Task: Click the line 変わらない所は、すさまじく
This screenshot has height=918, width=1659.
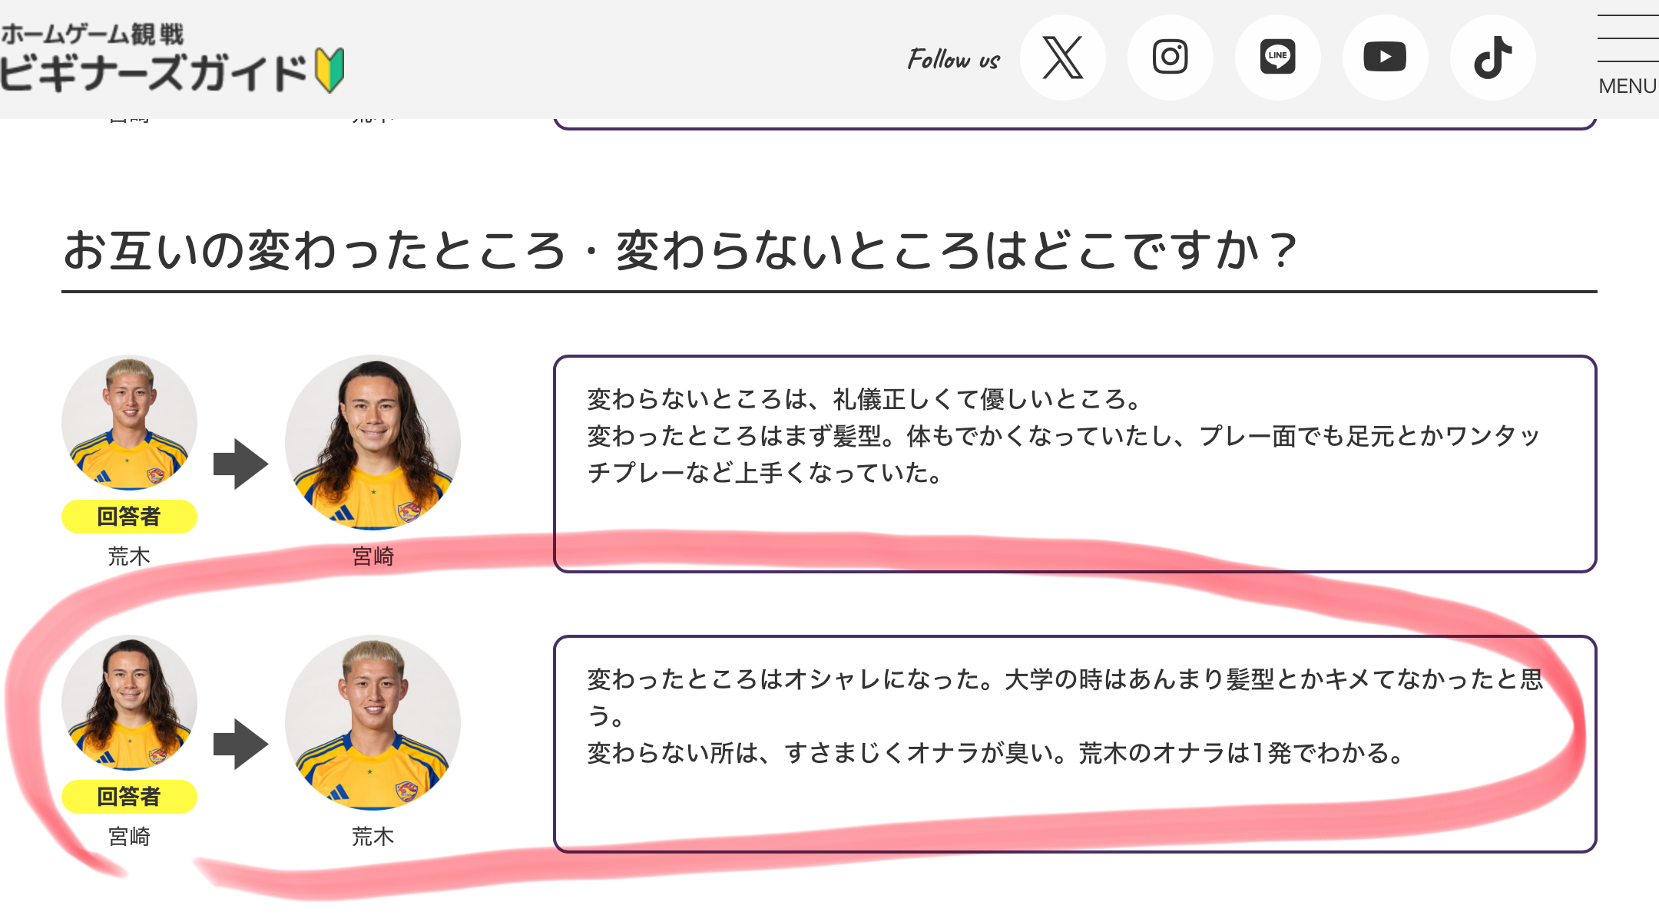Action: tap(997, 753)
